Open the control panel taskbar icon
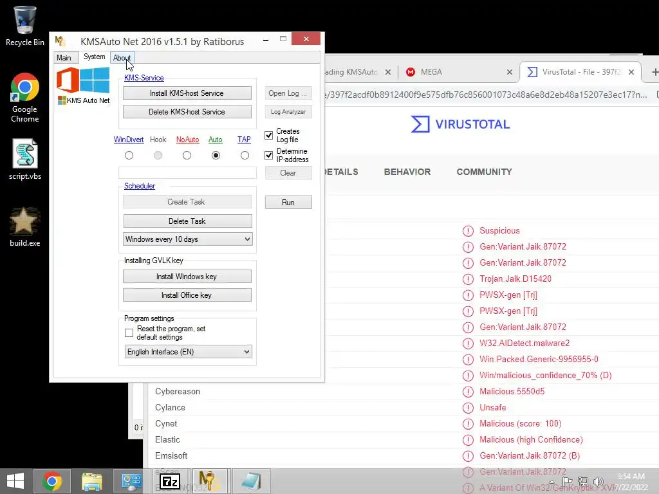The width and height of the screenshot is (659, 494). coord(131,481)
